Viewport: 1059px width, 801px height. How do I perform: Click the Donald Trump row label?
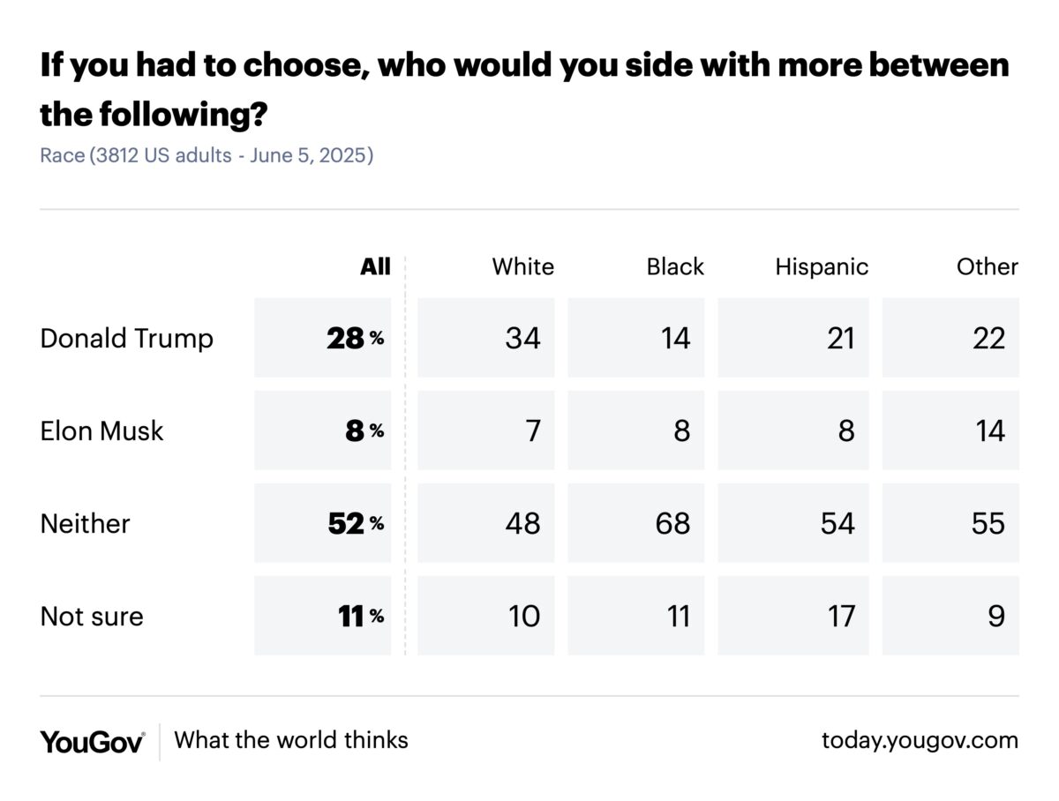pyautogui.click(x=126, y=339)
